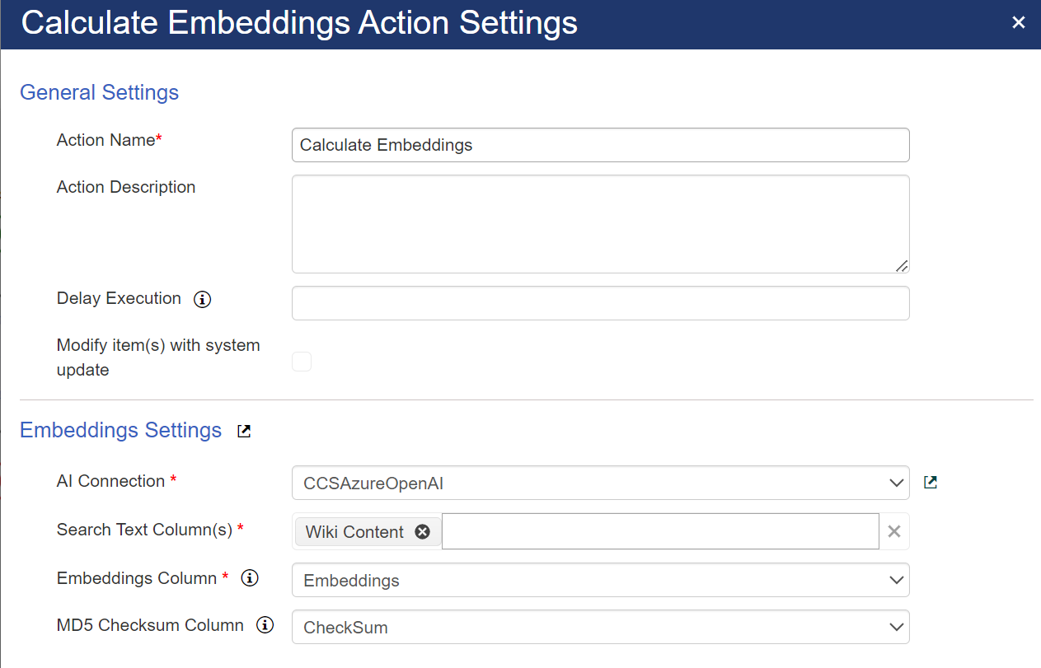This screenshot has width=1041, height=668.
Task: Open the MD5 Checksum Column dropdown
Action: pos(600,627)
